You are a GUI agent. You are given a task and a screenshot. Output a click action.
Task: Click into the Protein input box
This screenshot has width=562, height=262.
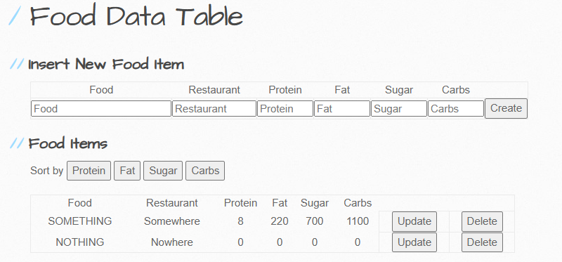coord(285,109)
